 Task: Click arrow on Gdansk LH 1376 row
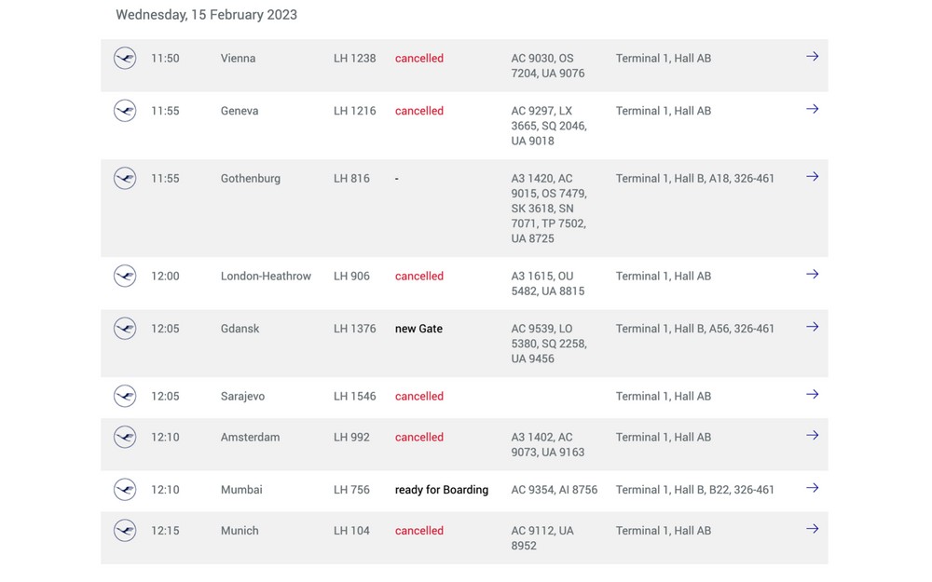812,327
